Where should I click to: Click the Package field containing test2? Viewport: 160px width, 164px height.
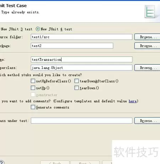[x=72, y=46]
